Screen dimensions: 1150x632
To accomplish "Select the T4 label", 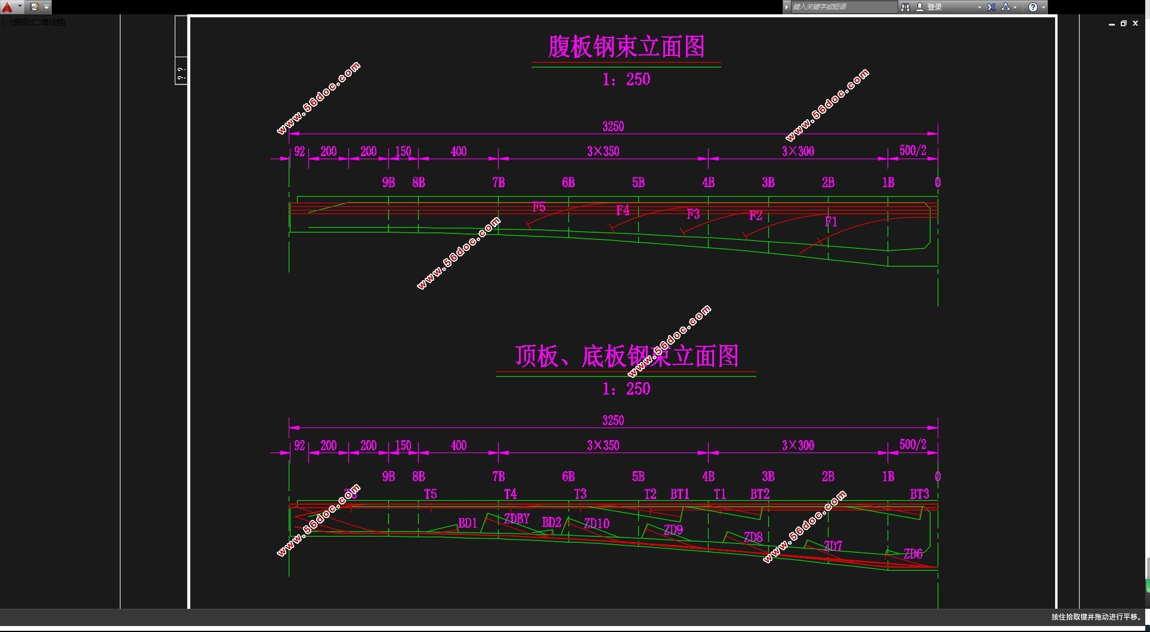I will tap(511, 494).
